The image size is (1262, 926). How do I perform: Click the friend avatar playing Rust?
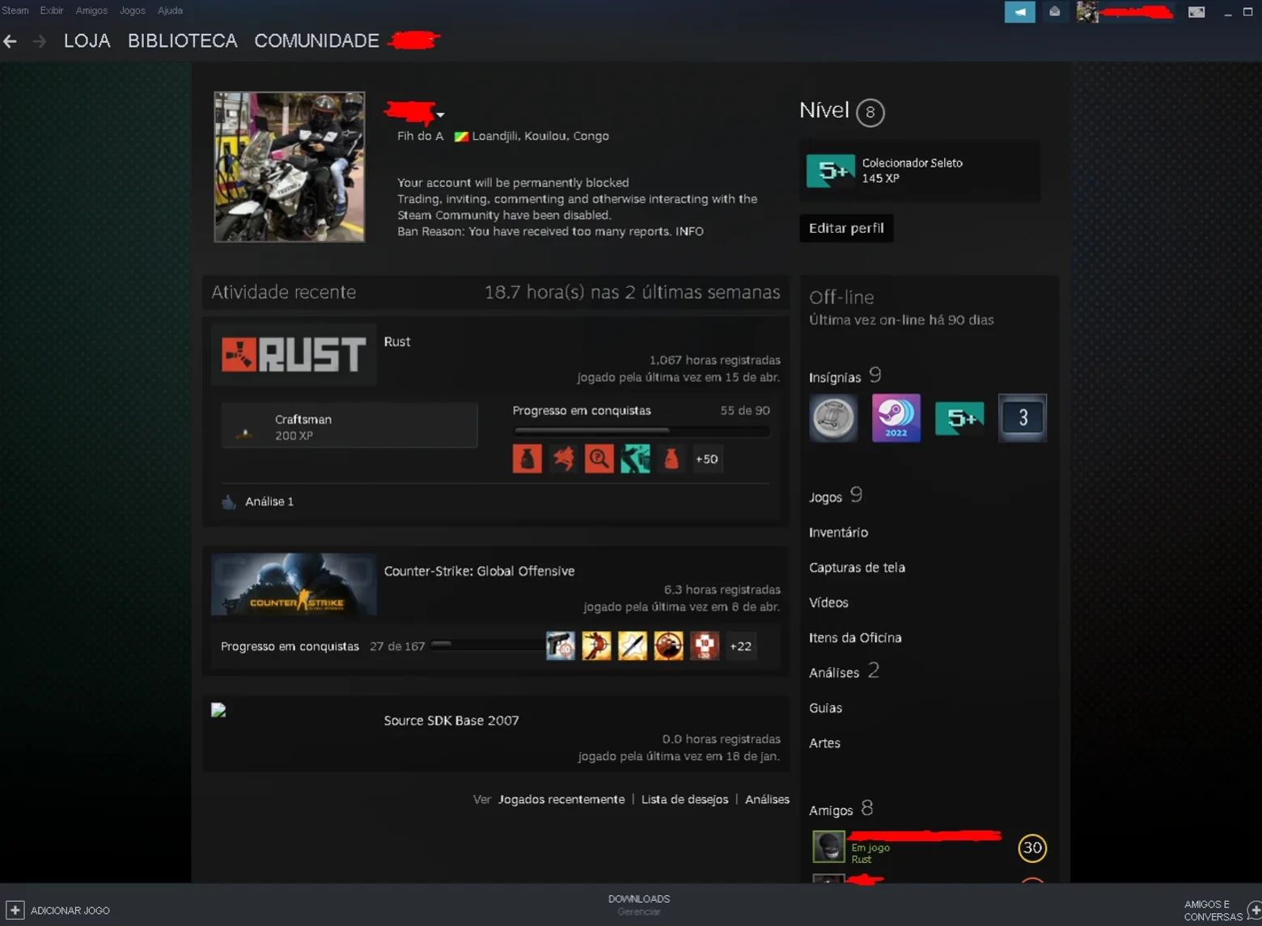pos(828,847)
